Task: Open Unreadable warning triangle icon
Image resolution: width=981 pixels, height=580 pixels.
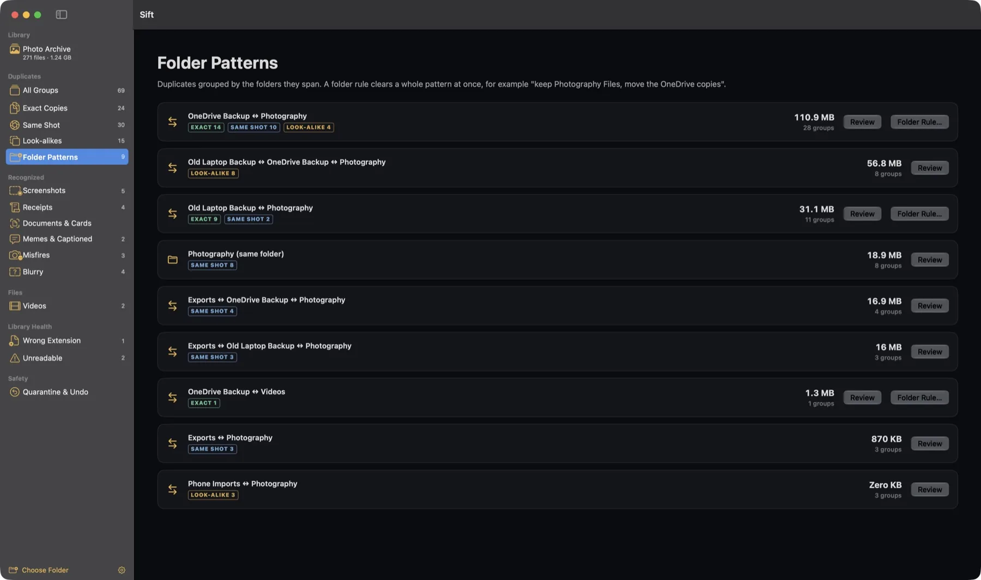Action: [x=15, y=358]
